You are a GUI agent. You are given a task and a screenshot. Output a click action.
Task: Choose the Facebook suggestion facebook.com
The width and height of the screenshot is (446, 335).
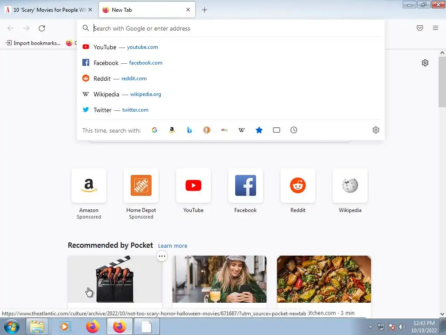pyautogui.click(x=230, y=63)
